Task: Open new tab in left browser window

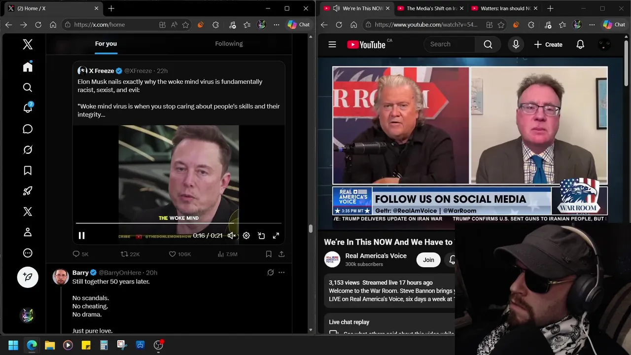Action: (111, 8)
